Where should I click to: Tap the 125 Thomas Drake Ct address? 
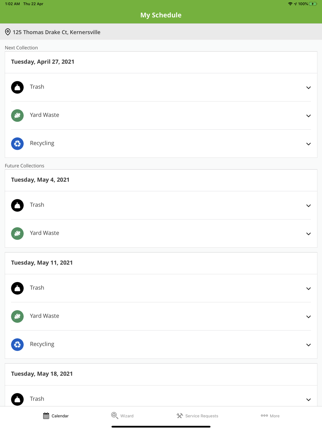[56, 32]
